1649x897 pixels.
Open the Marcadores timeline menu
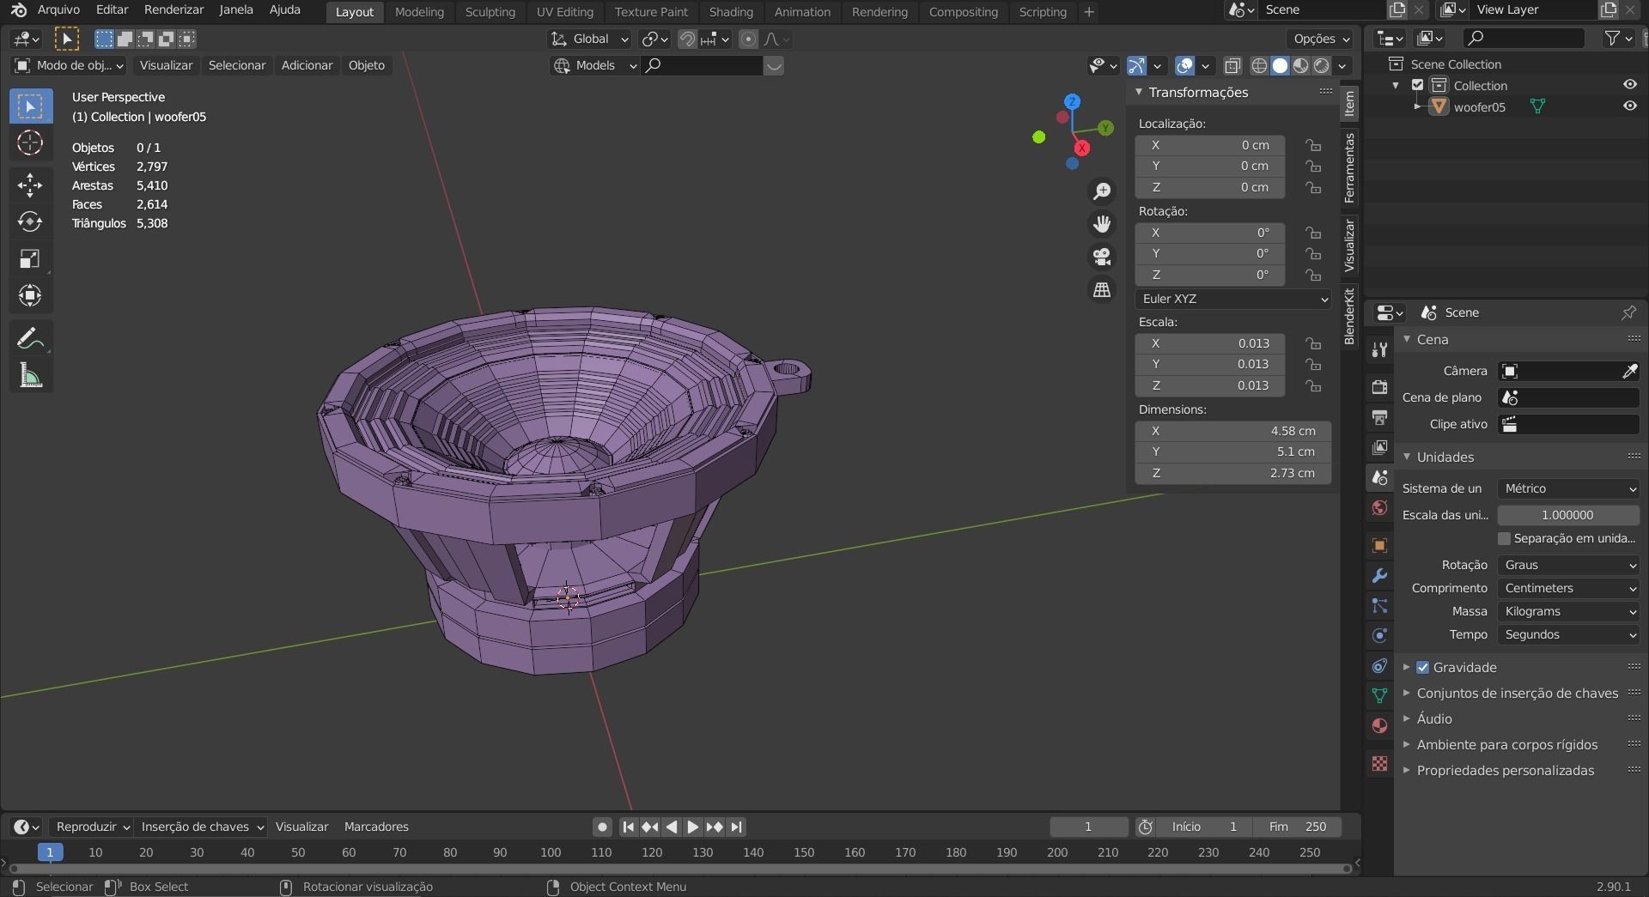pos(376,827)
